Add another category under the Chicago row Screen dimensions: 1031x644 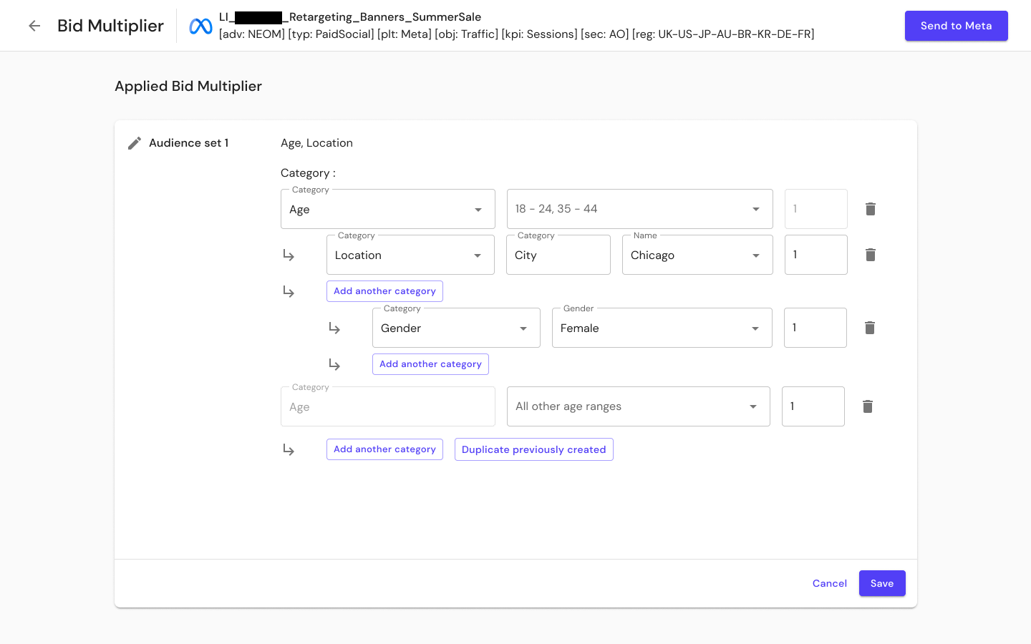384,291
